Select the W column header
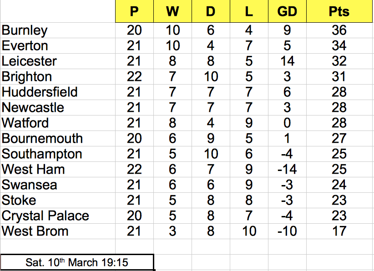This screenshot has width=374, height=271. coord(172,11)
